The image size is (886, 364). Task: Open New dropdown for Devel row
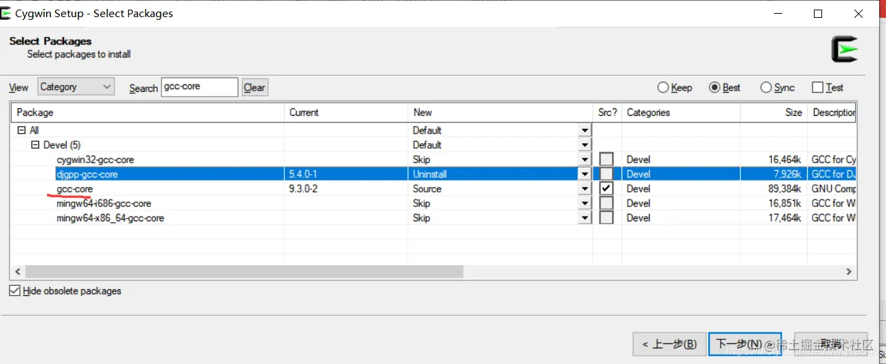[584, 145]
